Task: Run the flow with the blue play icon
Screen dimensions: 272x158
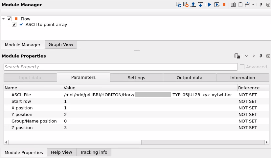Action: click(x=210, y=5)
